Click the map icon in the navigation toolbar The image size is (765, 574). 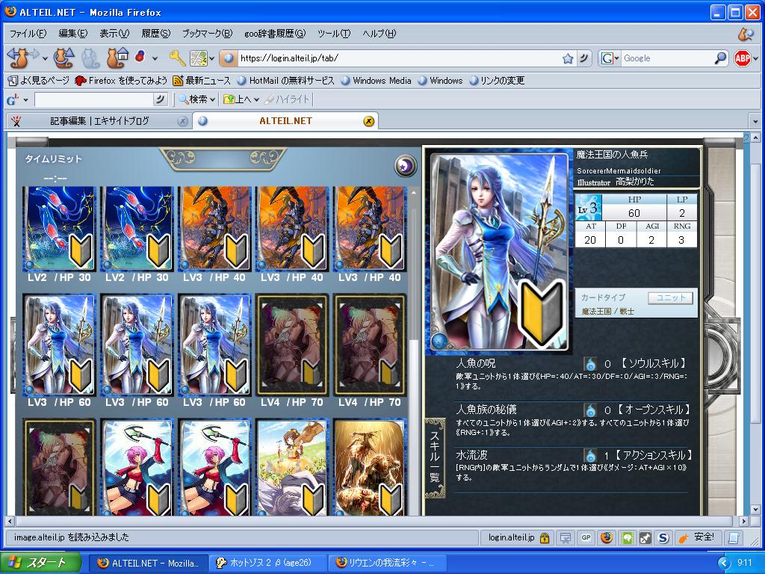[198, 58]
